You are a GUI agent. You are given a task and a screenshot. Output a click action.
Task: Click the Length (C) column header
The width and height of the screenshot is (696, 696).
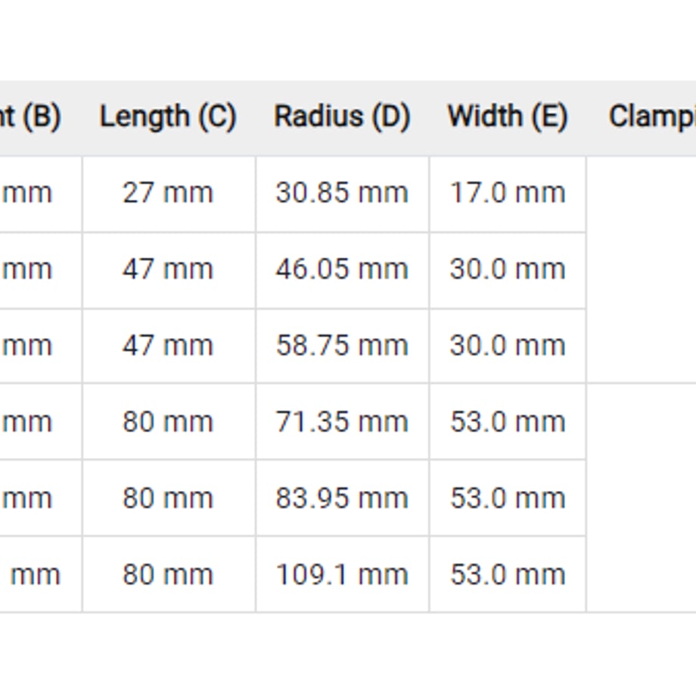168,117
